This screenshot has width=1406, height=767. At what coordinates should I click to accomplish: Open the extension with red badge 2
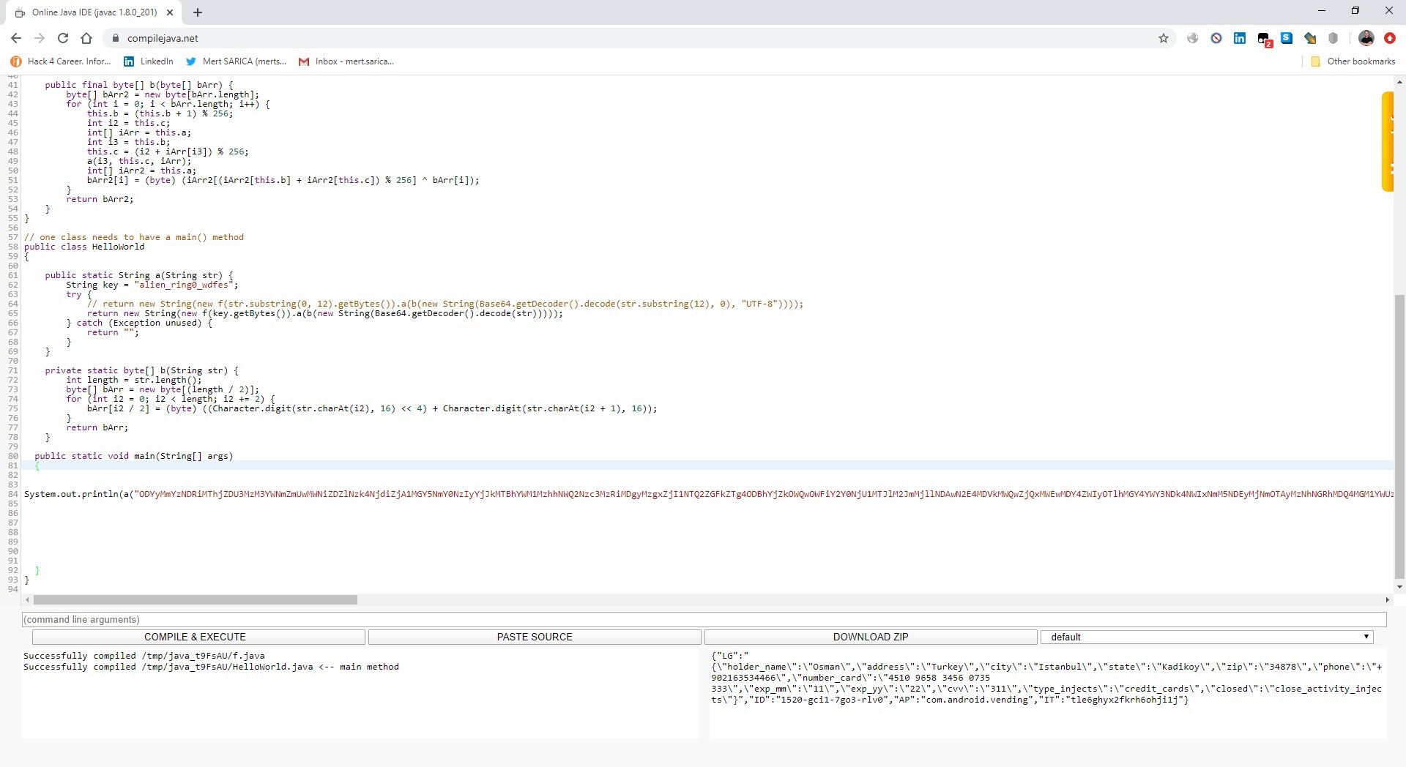pyautogui.click(x=1265, y=40)
